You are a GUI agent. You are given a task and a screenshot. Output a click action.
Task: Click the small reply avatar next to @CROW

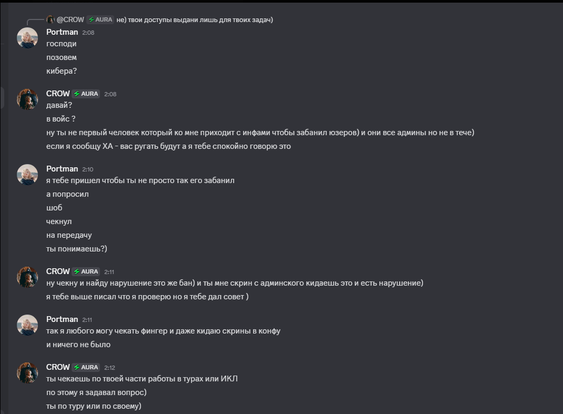pos(51,19)
